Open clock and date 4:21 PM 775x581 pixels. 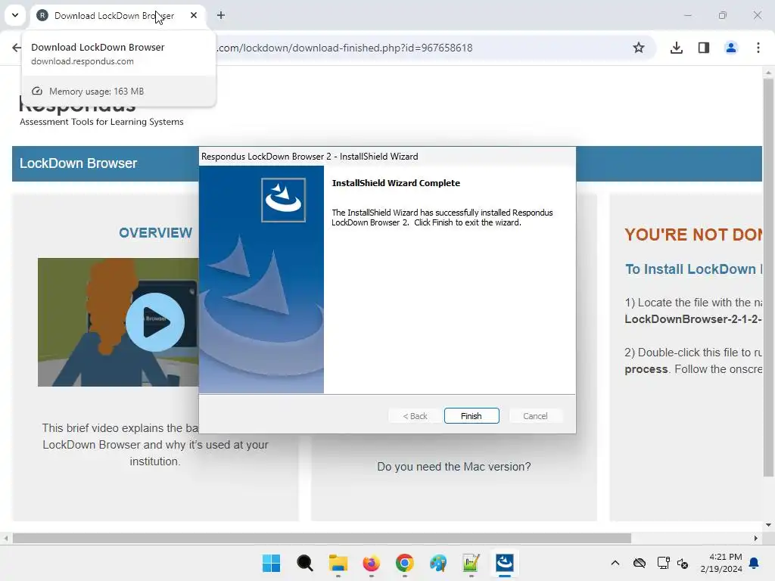721,563
